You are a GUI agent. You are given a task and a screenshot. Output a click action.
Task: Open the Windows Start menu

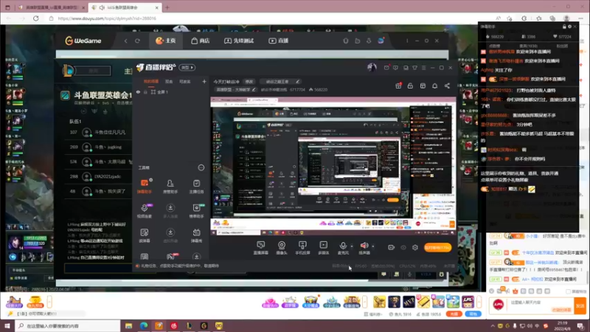7,326
